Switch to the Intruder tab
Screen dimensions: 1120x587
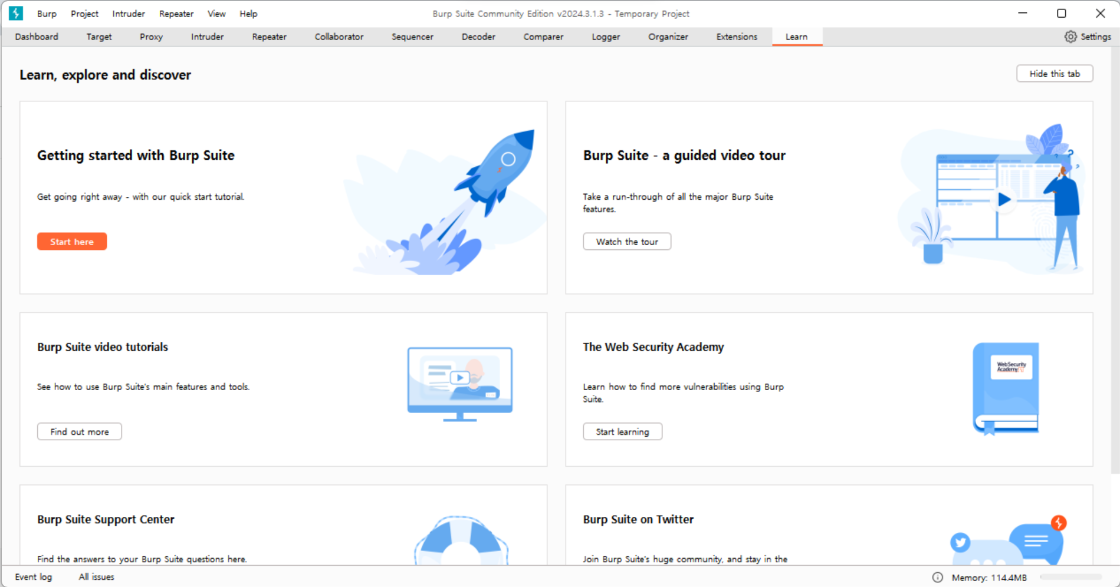click(207, 37)
